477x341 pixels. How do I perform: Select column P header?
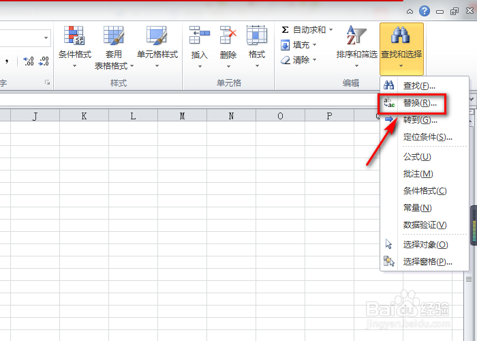329,116
